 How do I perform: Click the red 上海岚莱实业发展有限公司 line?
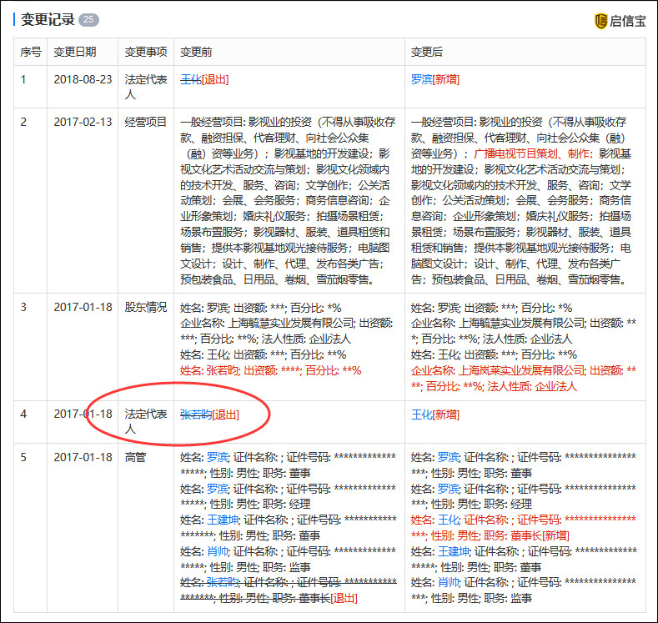point(523,379)
